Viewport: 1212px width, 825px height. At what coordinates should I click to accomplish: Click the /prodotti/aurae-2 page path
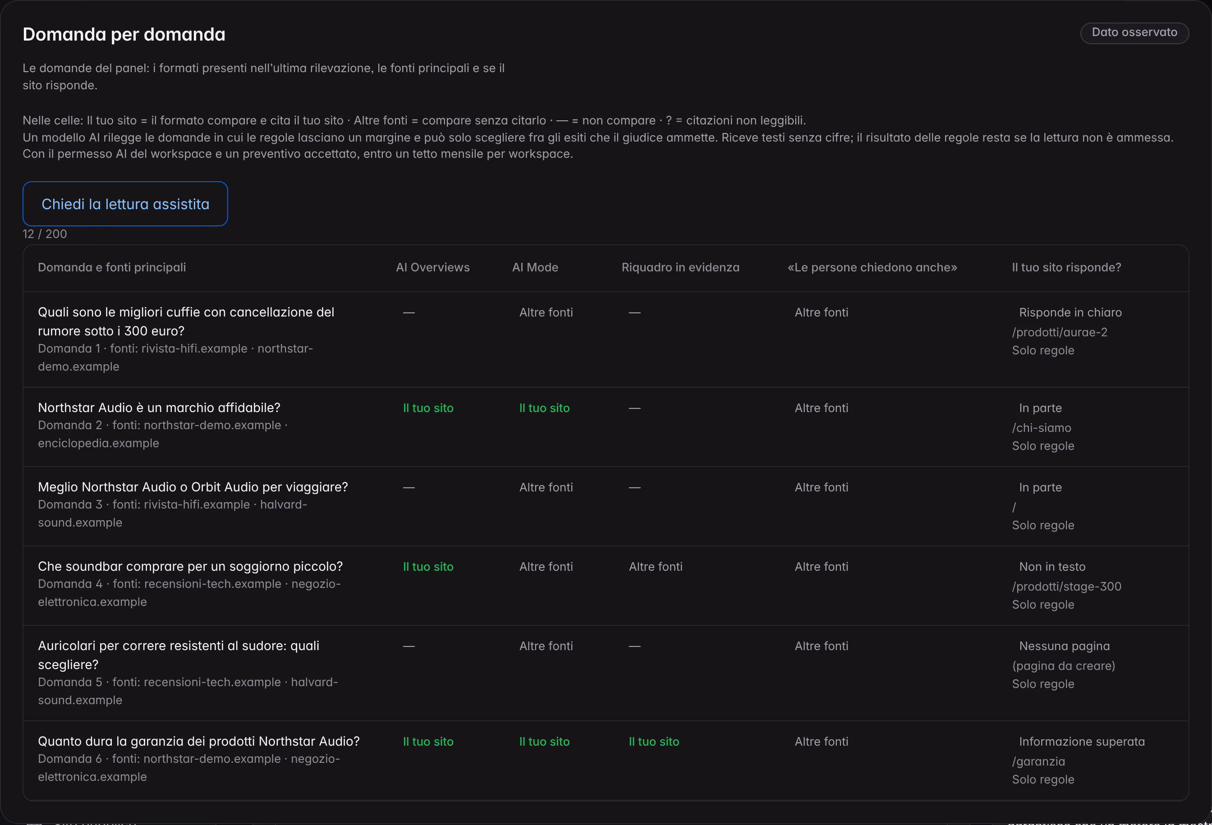[1059, 332]
